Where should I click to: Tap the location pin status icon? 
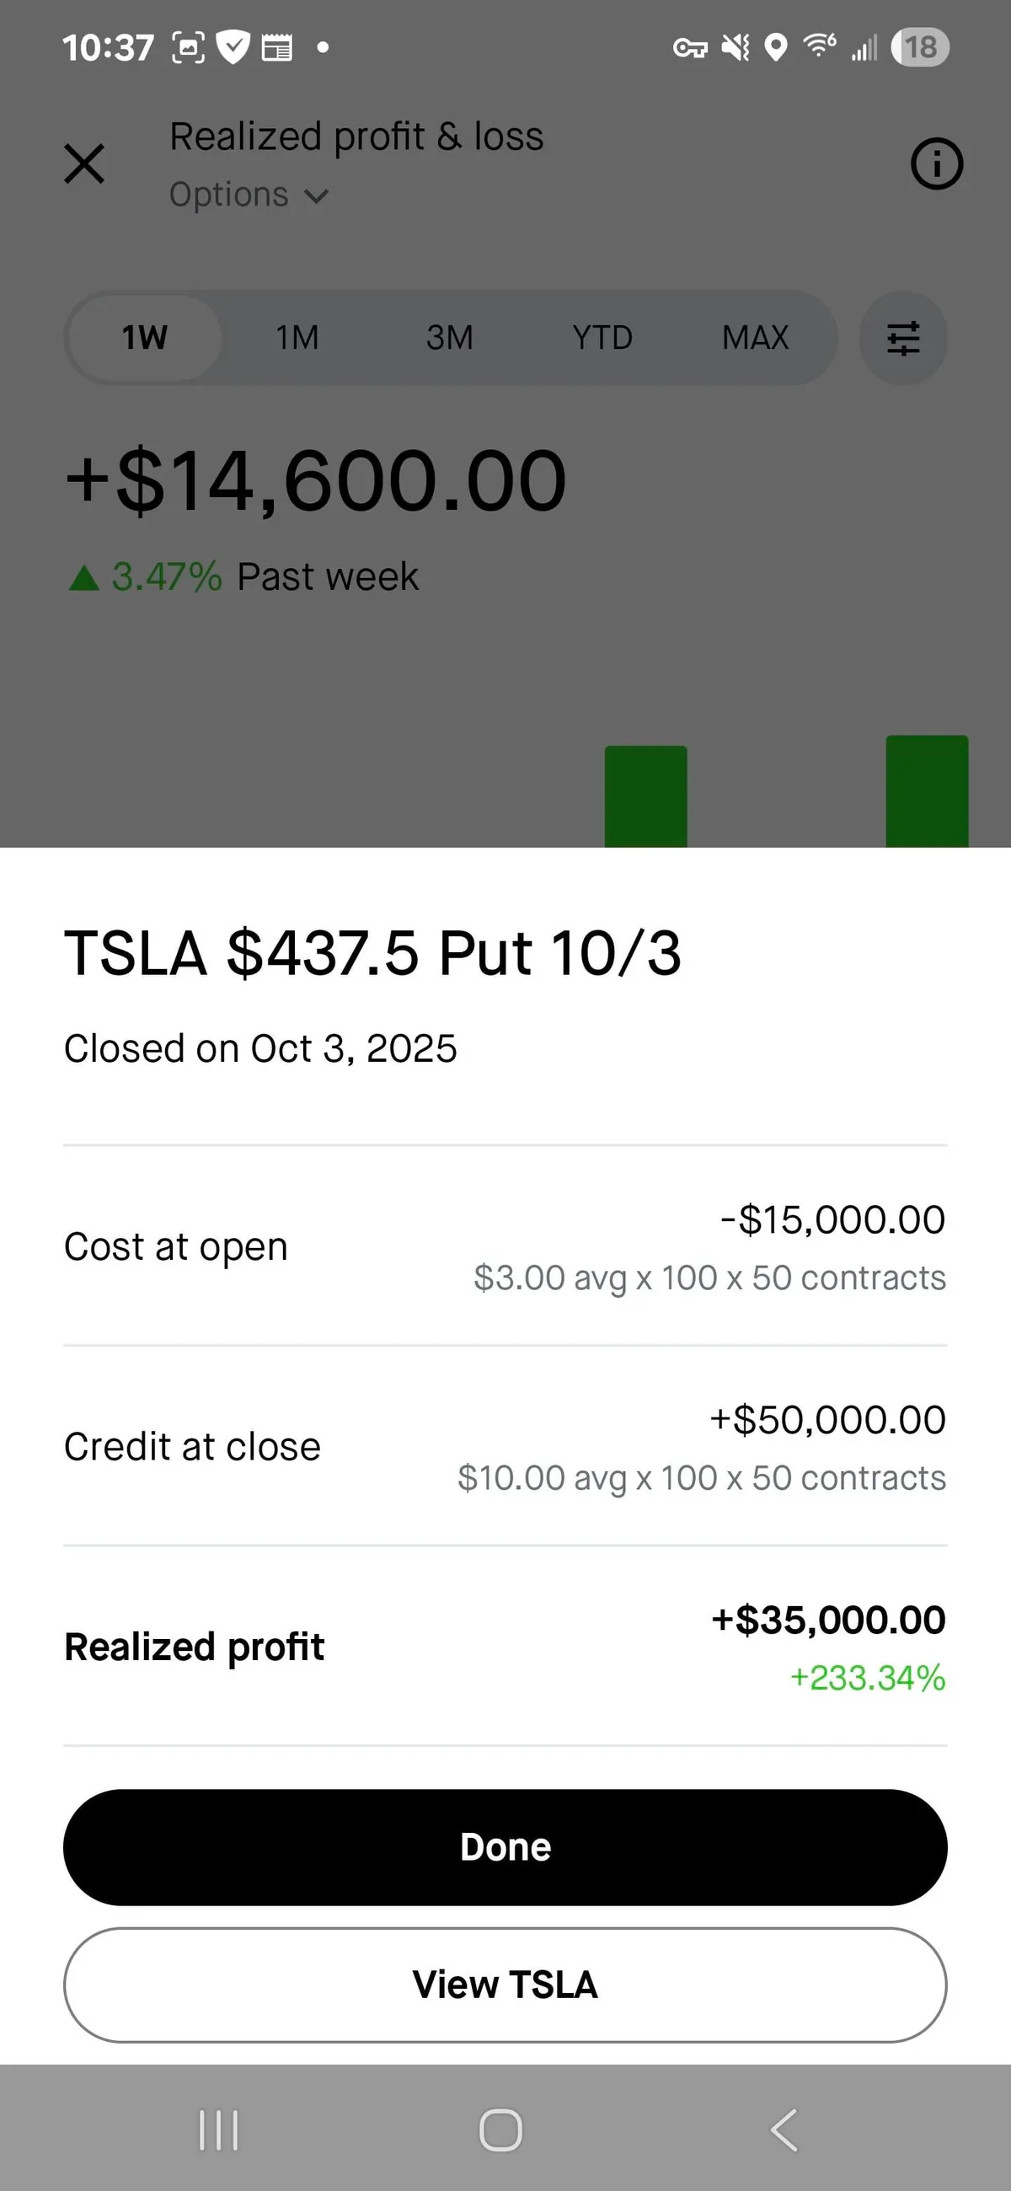pyautogui.click(x=775, y=48)
